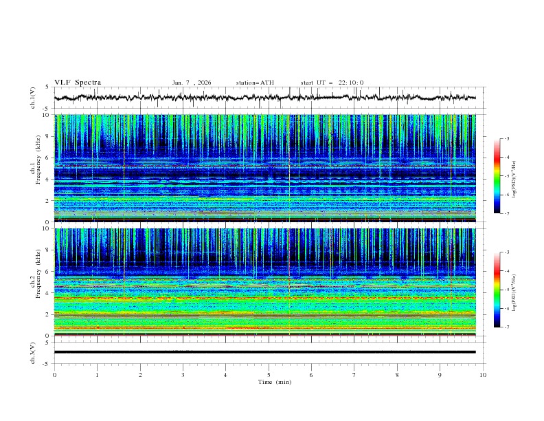Click the time axis tick label '0'
This screenshot has height=421, width=544.
(54, 375)
